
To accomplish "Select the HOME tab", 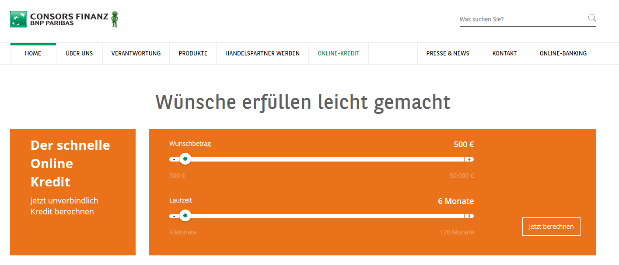I will tap(33, 53).
